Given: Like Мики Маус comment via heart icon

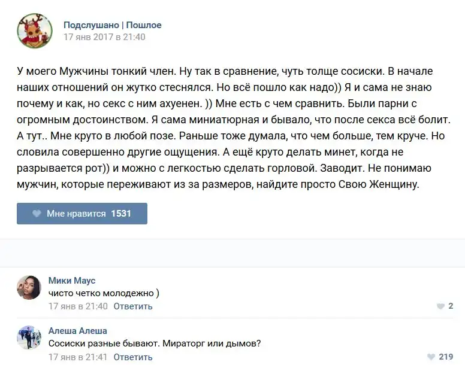Looking at the screenshot, I should [440, 306].
